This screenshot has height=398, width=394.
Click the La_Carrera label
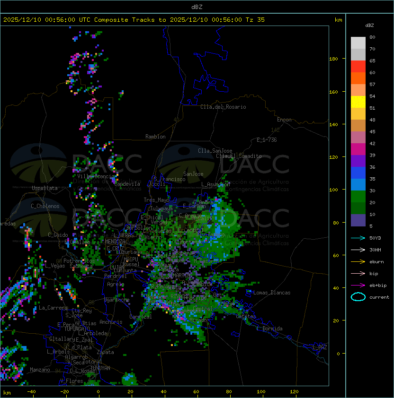coord(53,308)
